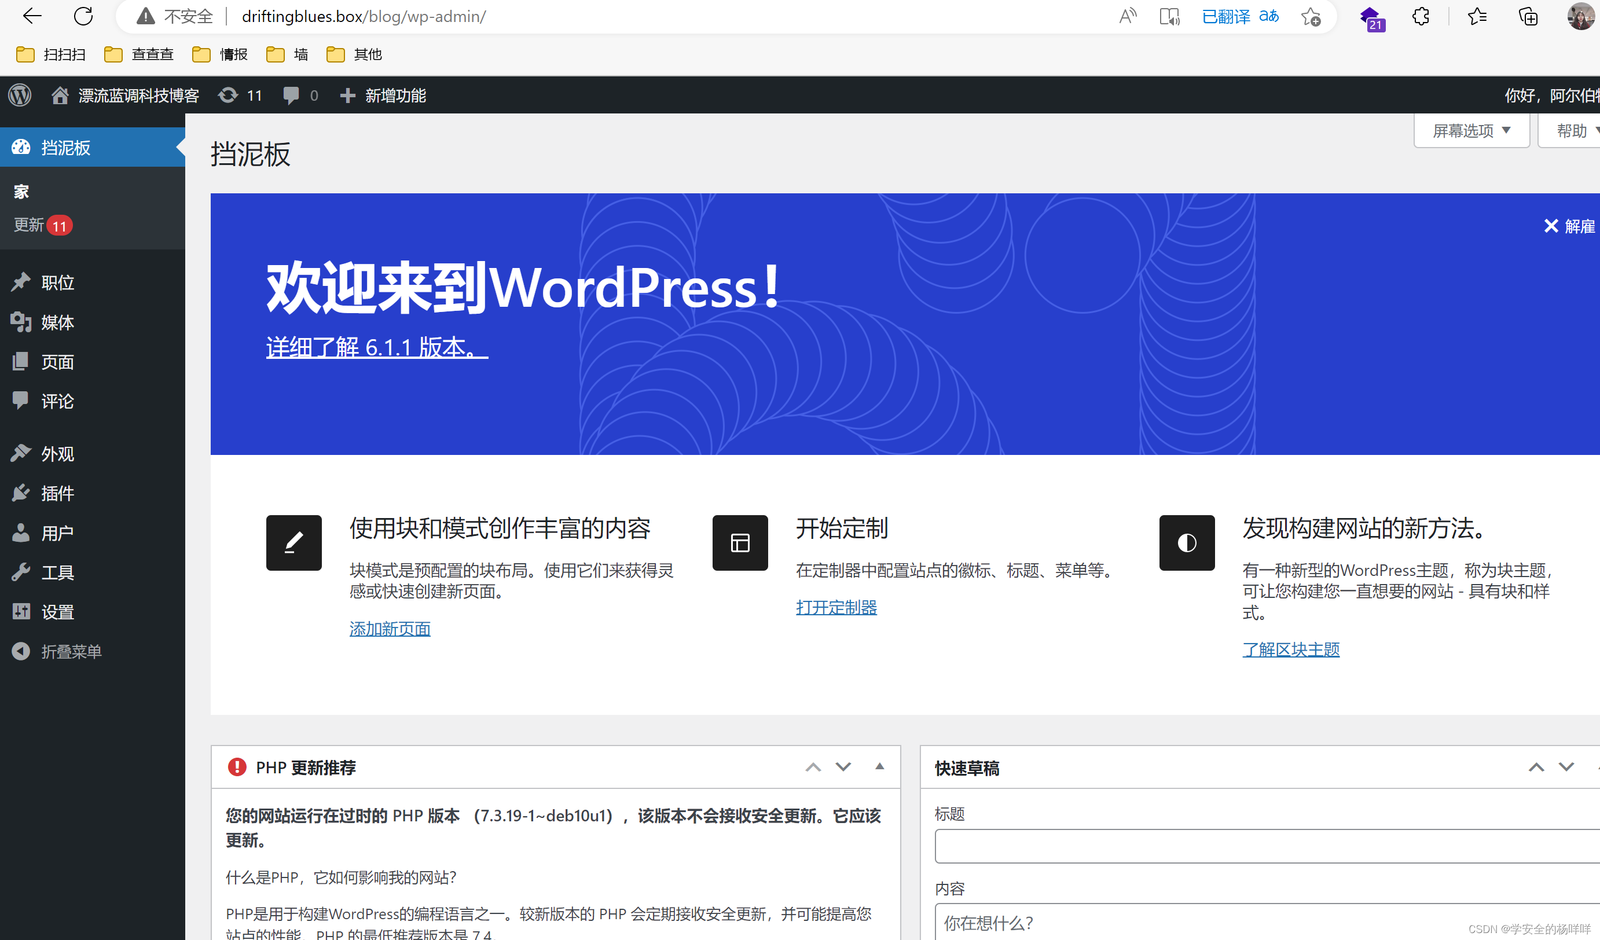The image size is (1600, 940).
Task: Open the 职位 posts menu
Action: (93, 282)
